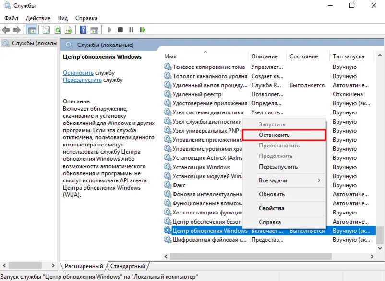Open the Действие menu
385x281 pixels.
[x=38, y=18]
